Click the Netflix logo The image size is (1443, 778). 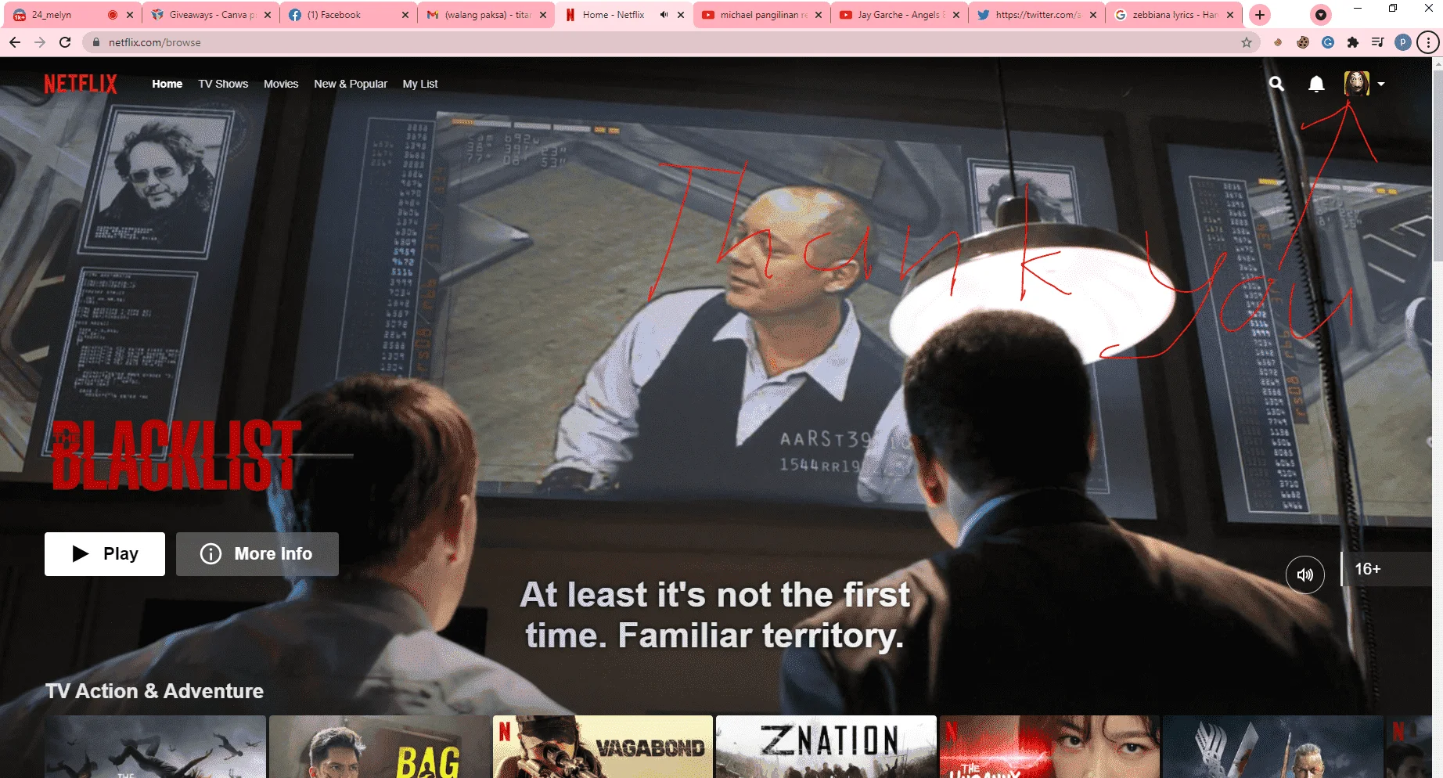coord(81,84)
